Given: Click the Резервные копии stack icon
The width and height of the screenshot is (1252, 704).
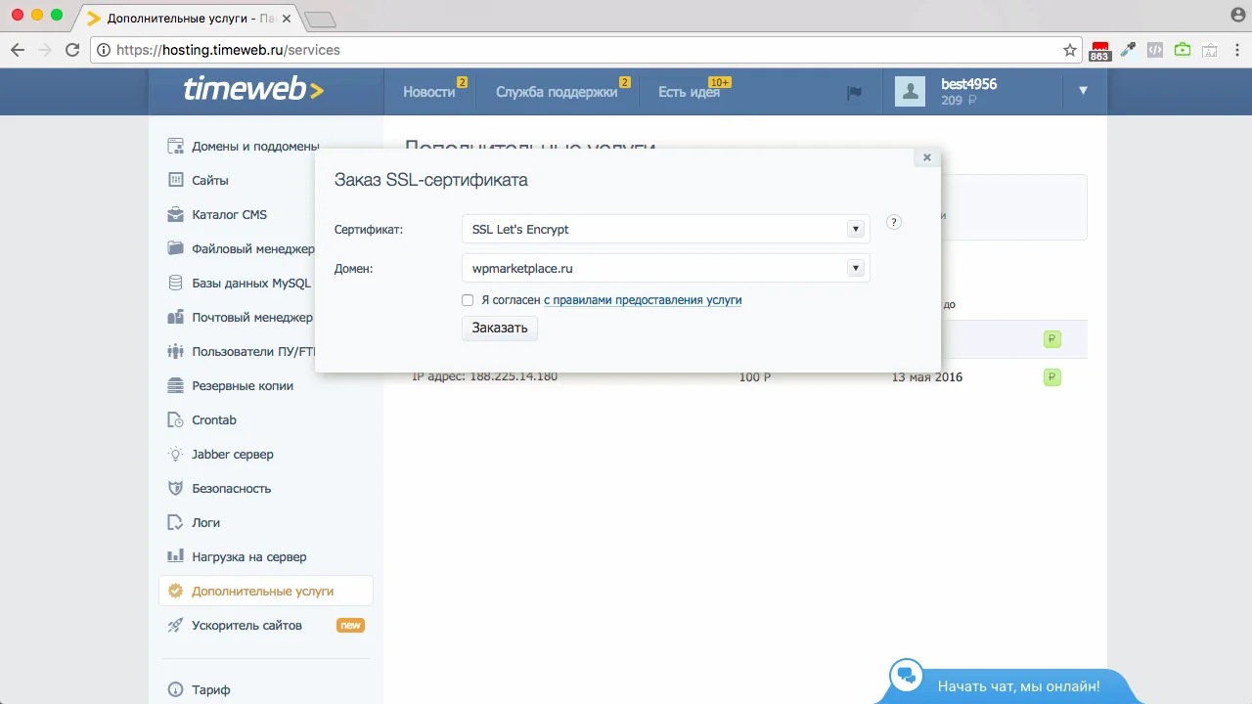Looking at the screenshot, I should 176,385.
